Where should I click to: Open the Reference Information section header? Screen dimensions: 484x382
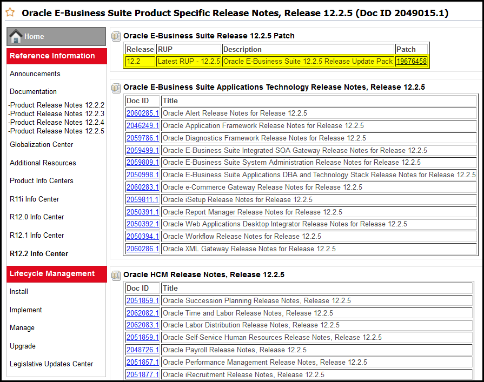[57, 56]
